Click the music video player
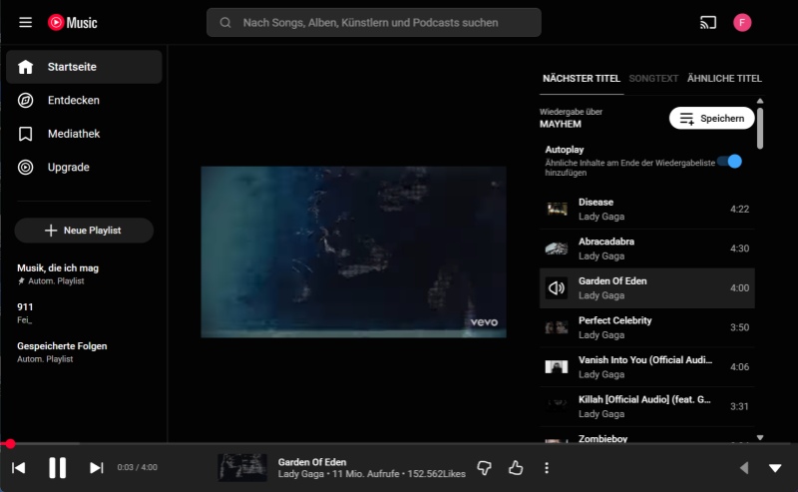 [x=353, y=251]
